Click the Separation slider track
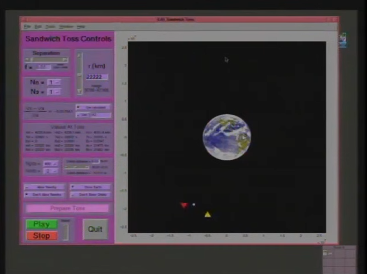The width and height of the screenshot is (367, 274). click(x=47, y=60)
